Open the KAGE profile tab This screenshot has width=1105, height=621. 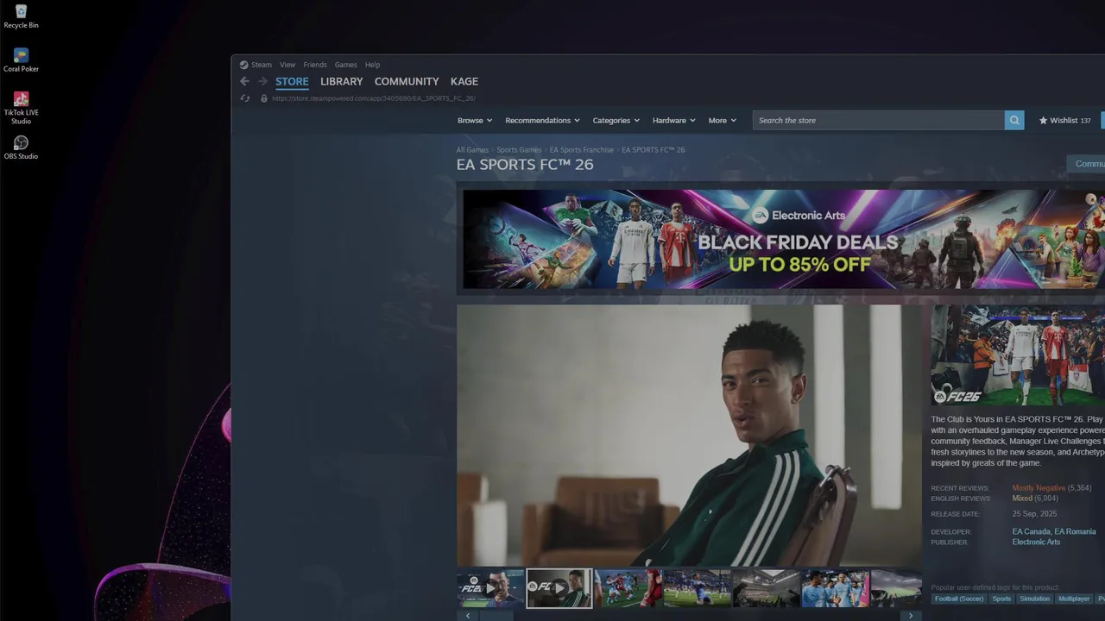pos(464,81)
